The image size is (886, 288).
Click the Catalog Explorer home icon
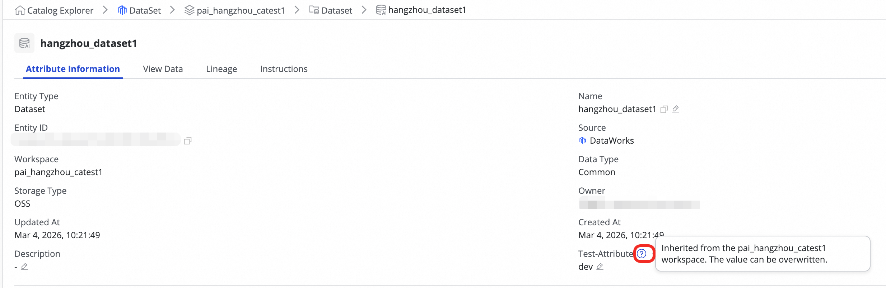(20, 10)
